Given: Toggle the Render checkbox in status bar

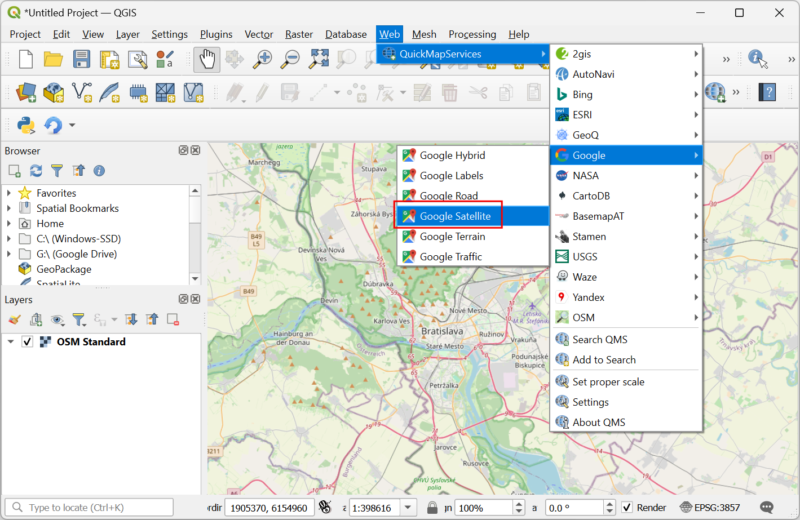Looking at the screenshot, I should (x=627, y=508).
